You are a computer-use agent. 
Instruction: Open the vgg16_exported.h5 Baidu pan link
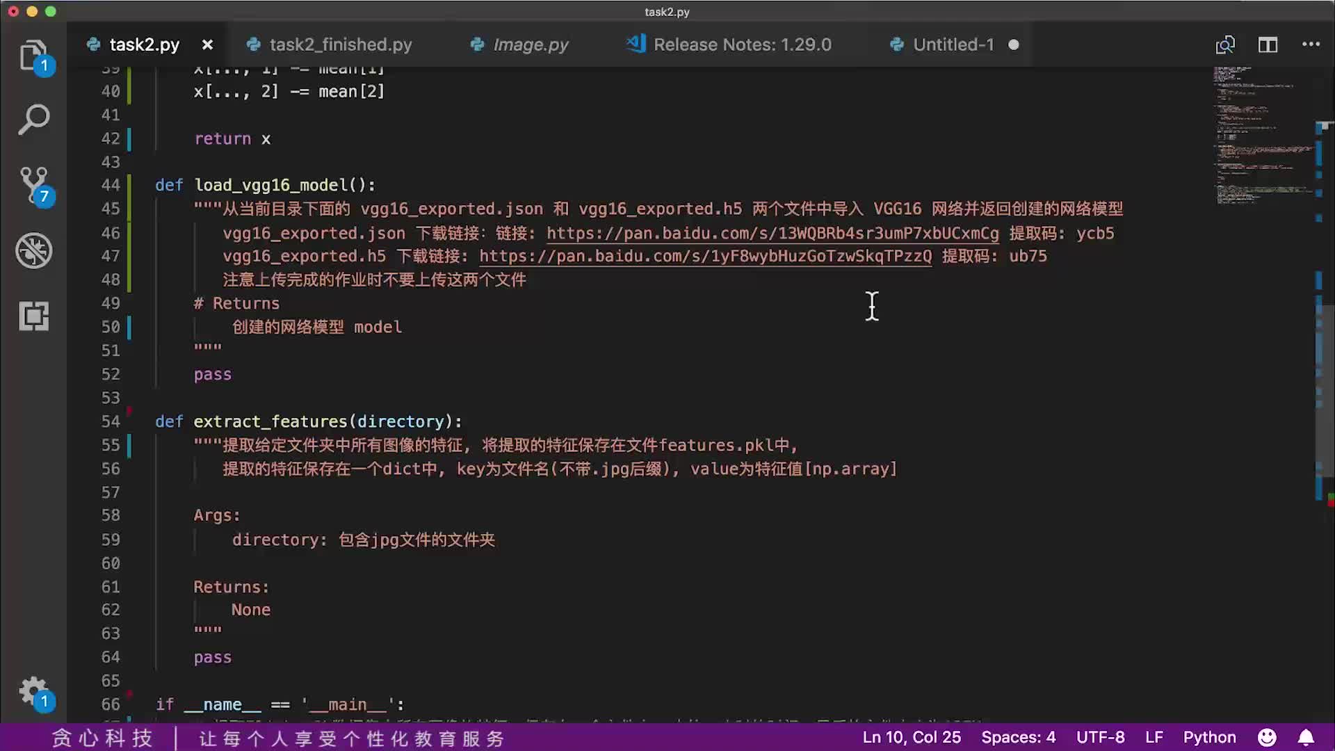[x=705, y=256]
